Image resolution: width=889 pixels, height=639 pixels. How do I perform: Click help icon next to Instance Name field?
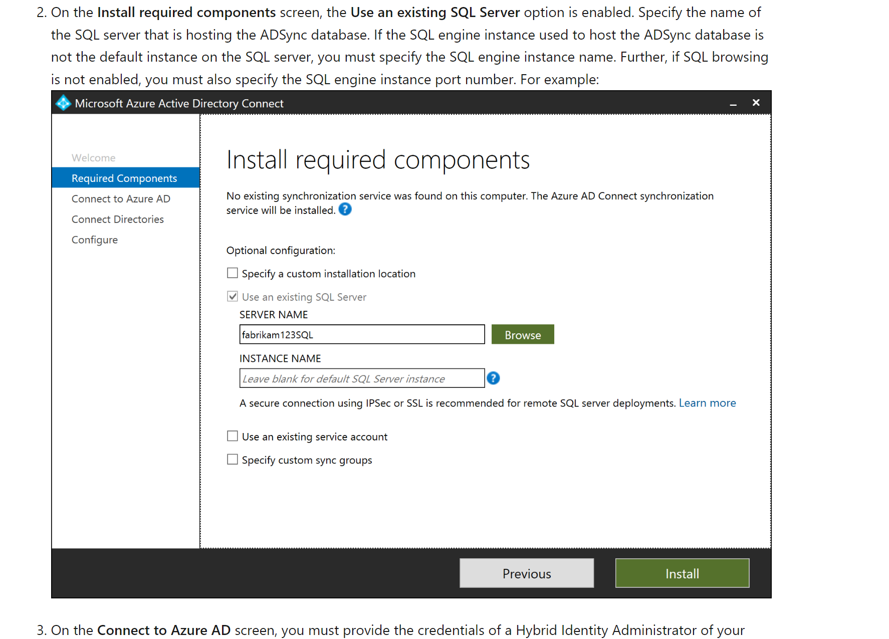tap(493, 378)
